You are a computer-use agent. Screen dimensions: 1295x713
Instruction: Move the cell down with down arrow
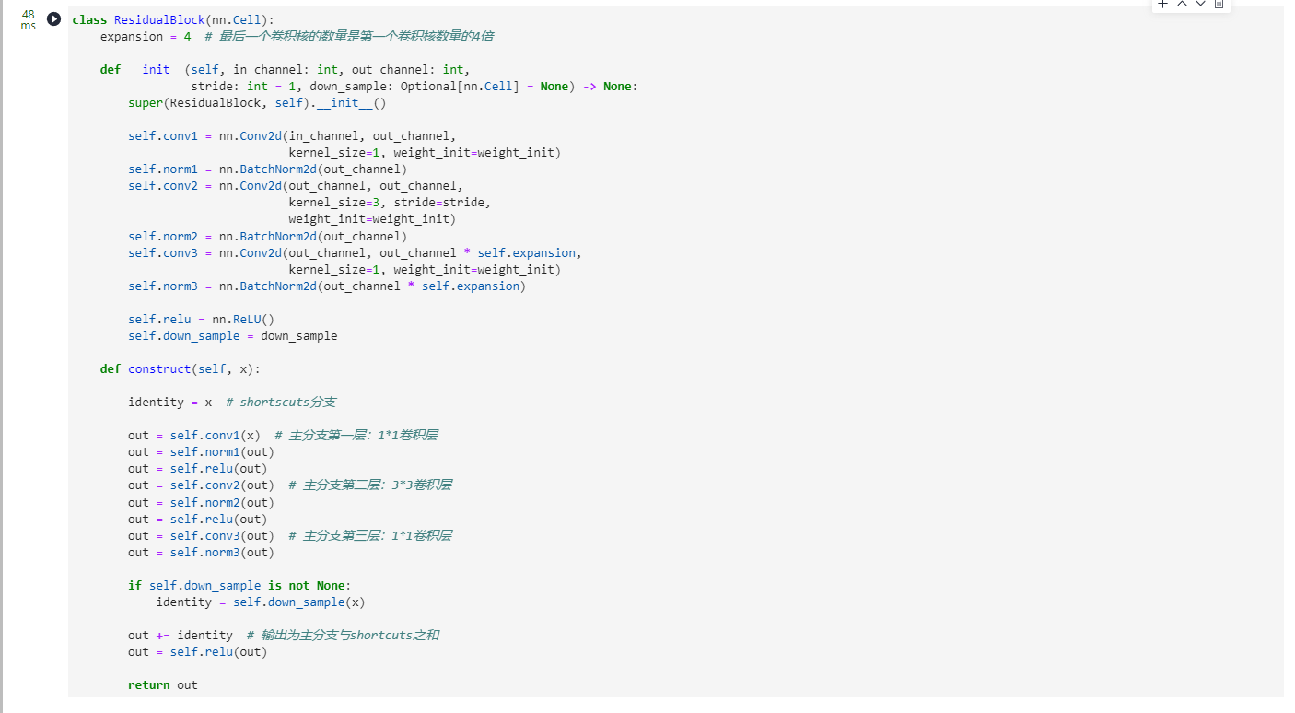[1200, 4]
